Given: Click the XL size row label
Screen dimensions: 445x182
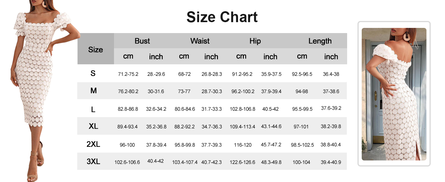Looking at the screenshot, I should (x=93, y=126).
